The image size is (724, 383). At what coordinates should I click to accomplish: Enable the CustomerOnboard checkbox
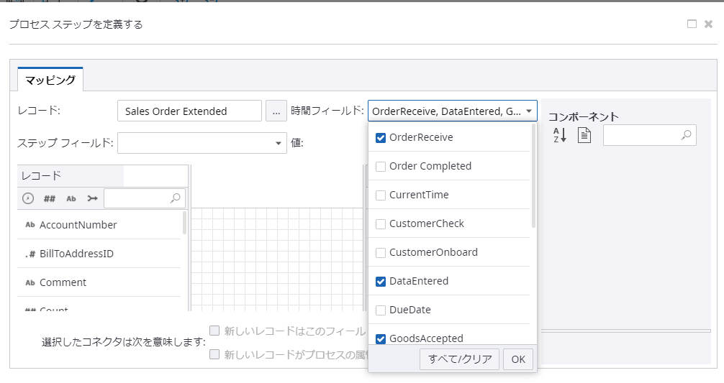pos(381,252)
